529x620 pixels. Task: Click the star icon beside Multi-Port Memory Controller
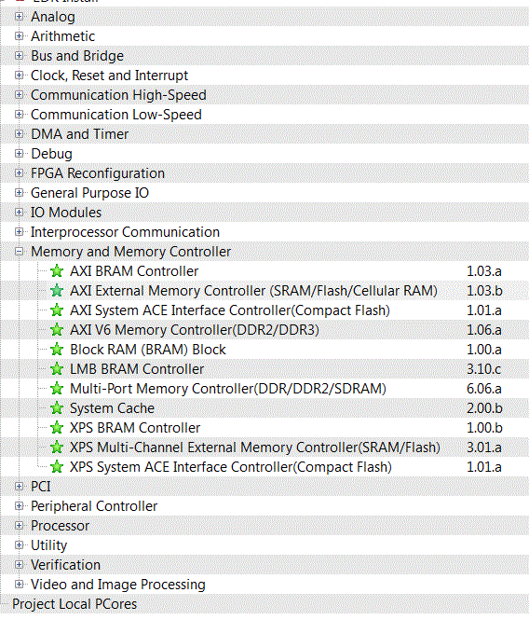click(x=57, y=389)
